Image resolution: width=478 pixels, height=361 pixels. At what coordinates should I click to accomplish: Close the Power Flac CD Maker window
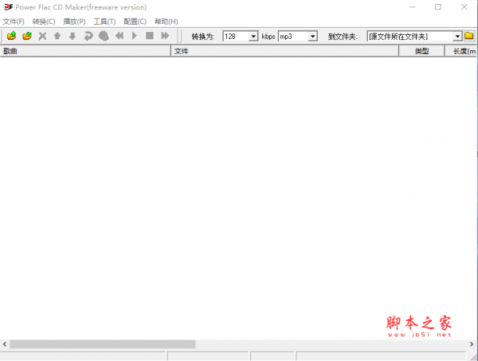point(464,6)
